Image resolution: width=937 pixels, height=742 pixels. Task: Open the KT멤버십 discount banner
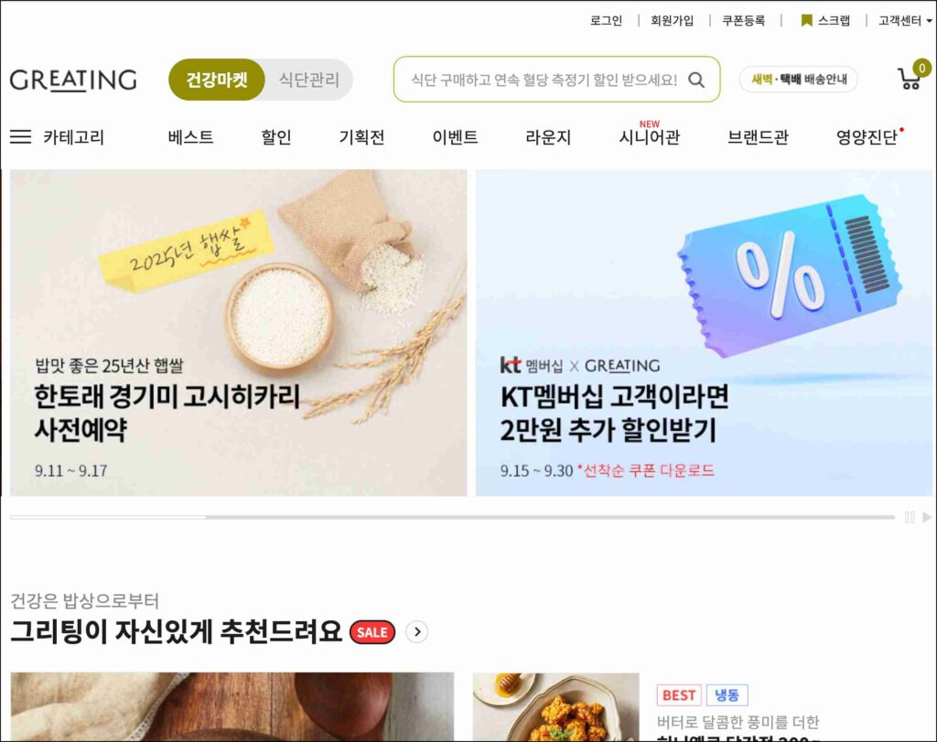pyautogui.click(x=704, y=332)
